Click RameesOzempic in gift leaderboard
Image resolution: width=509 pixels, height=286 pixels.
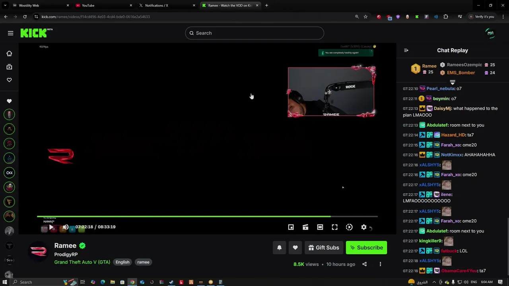pos(464,65)
